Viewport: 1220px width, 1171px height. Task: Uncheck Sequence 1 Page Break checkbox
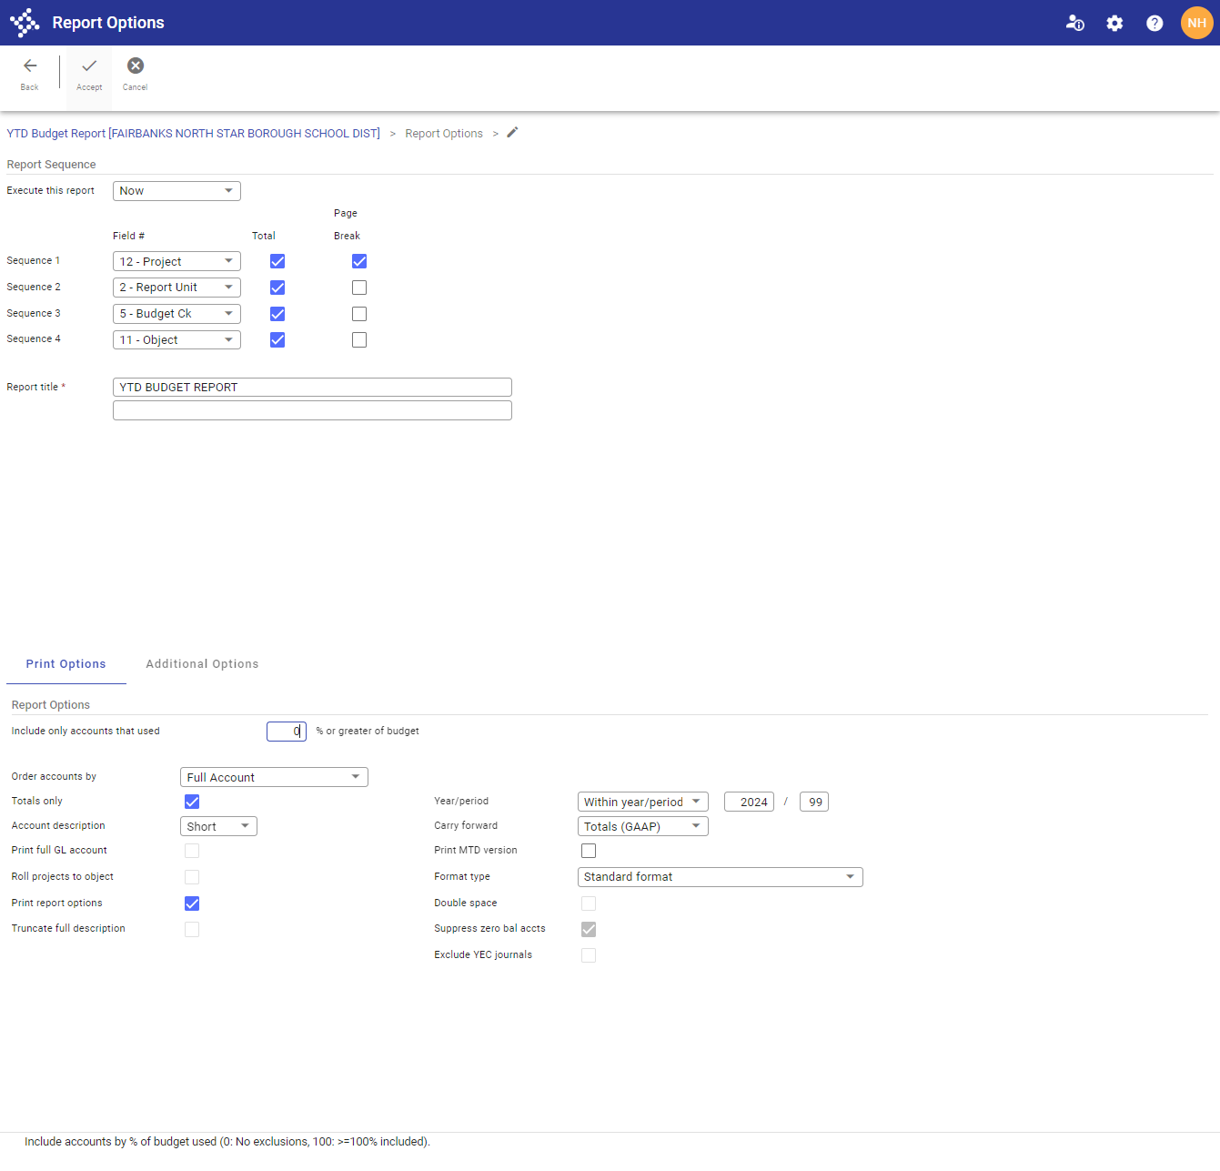point(359,261)
